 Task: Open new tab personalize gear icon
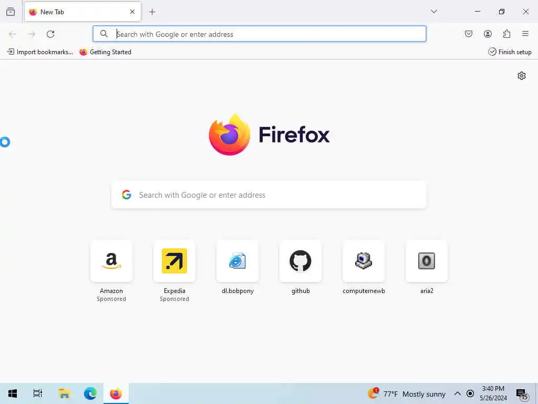(522, 76)
